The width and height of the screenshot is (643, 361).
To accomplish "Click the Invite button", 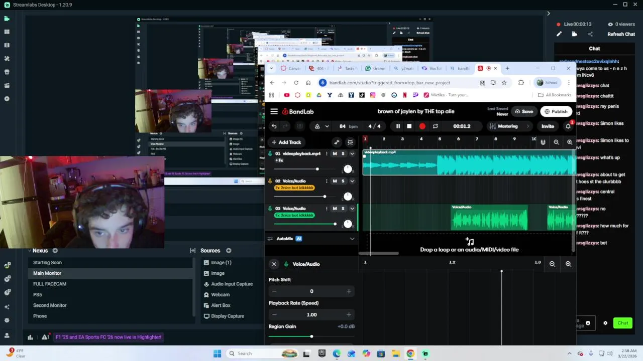I will click(548, 126).
